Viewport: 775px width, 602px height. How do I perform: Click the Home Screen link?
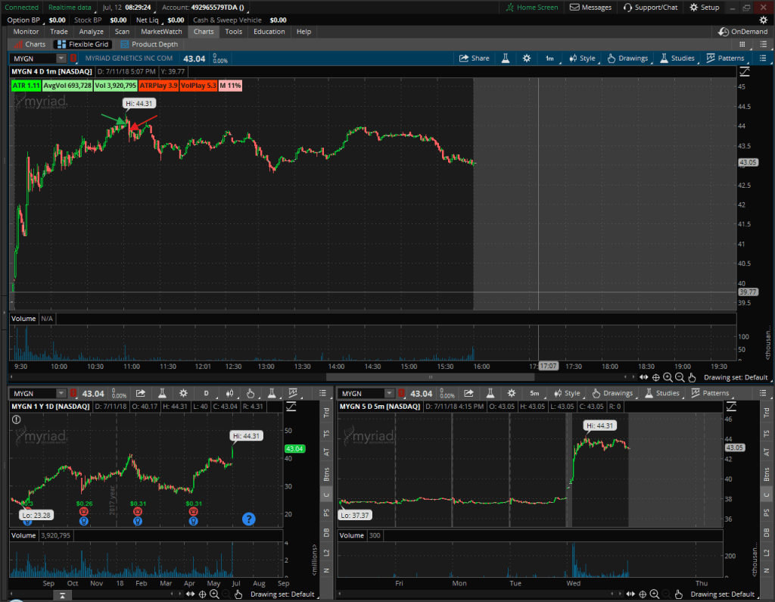coord(532,8)
